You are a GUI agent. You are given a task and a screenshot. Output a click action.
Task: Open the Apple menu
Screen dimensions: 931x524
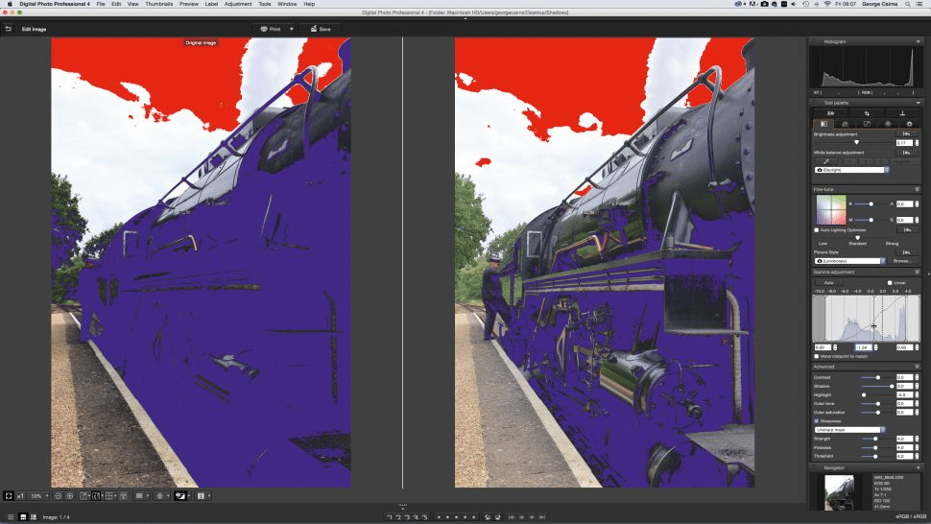click(x=10, y=4)
